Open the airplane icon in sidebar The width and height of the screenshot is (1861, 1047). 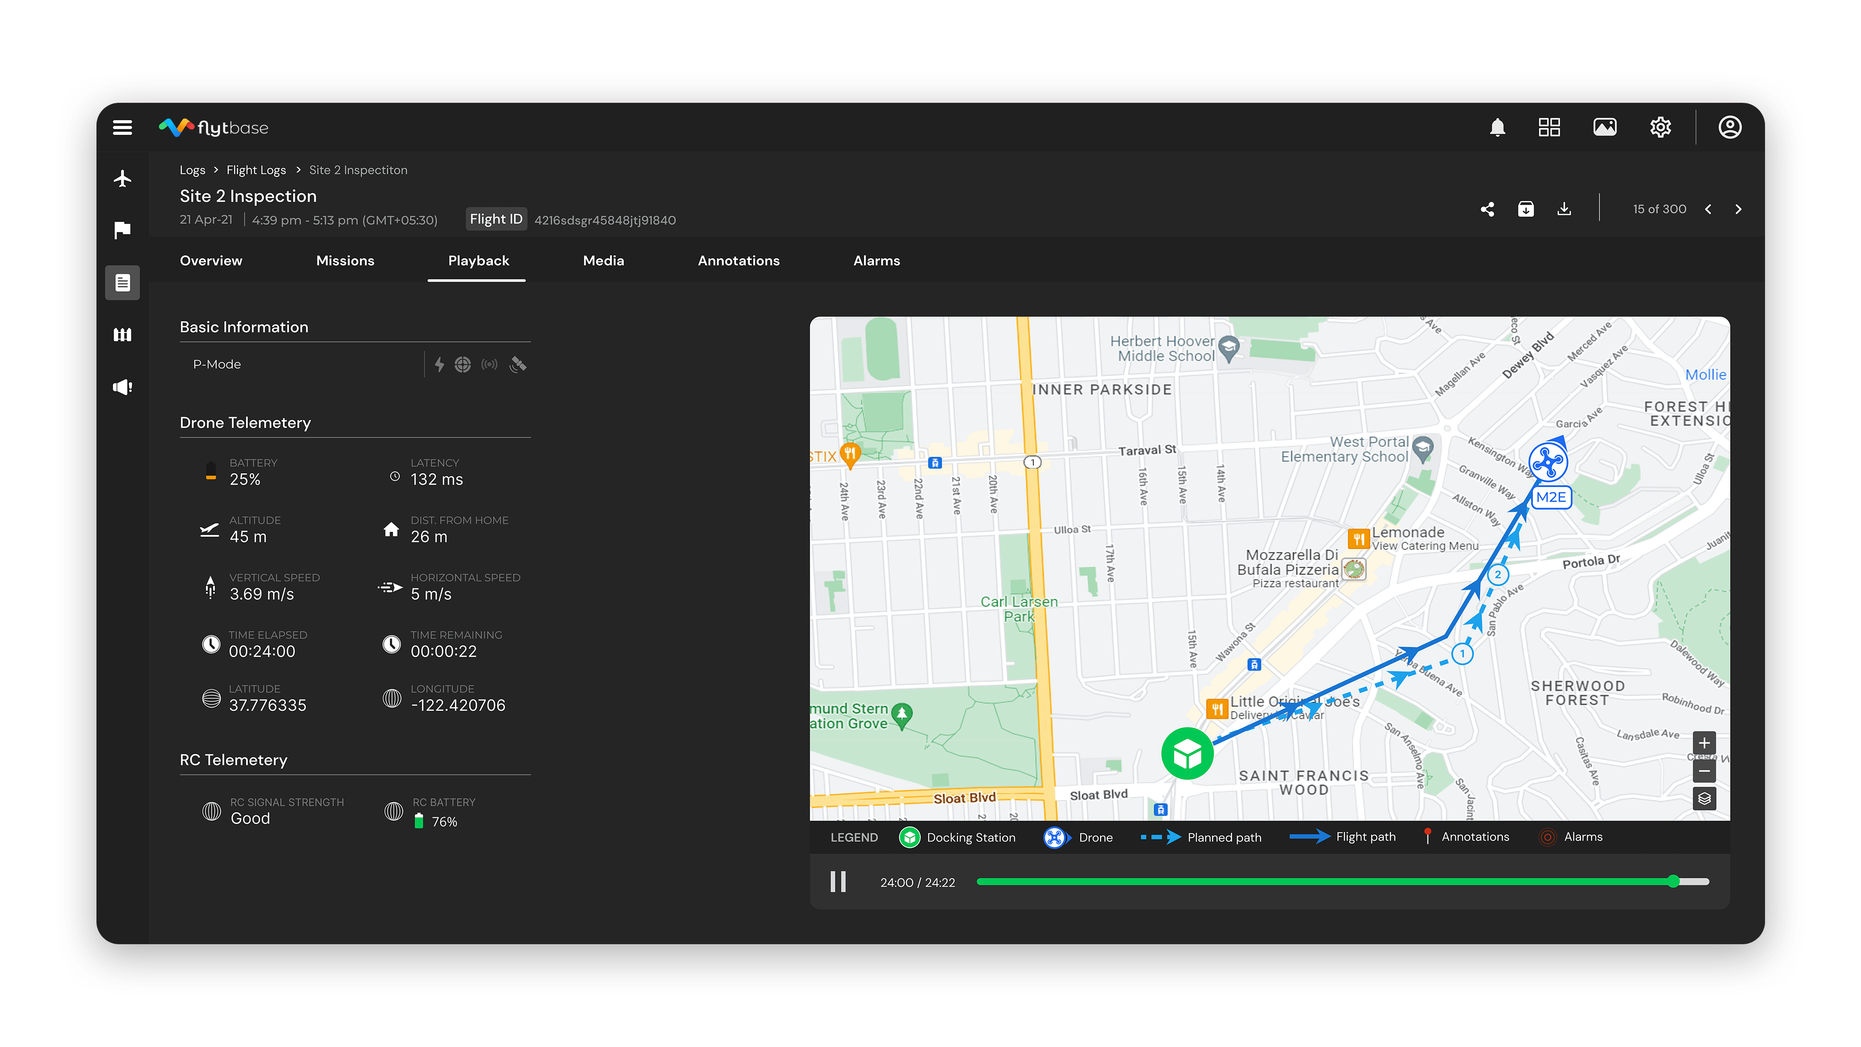122,178
